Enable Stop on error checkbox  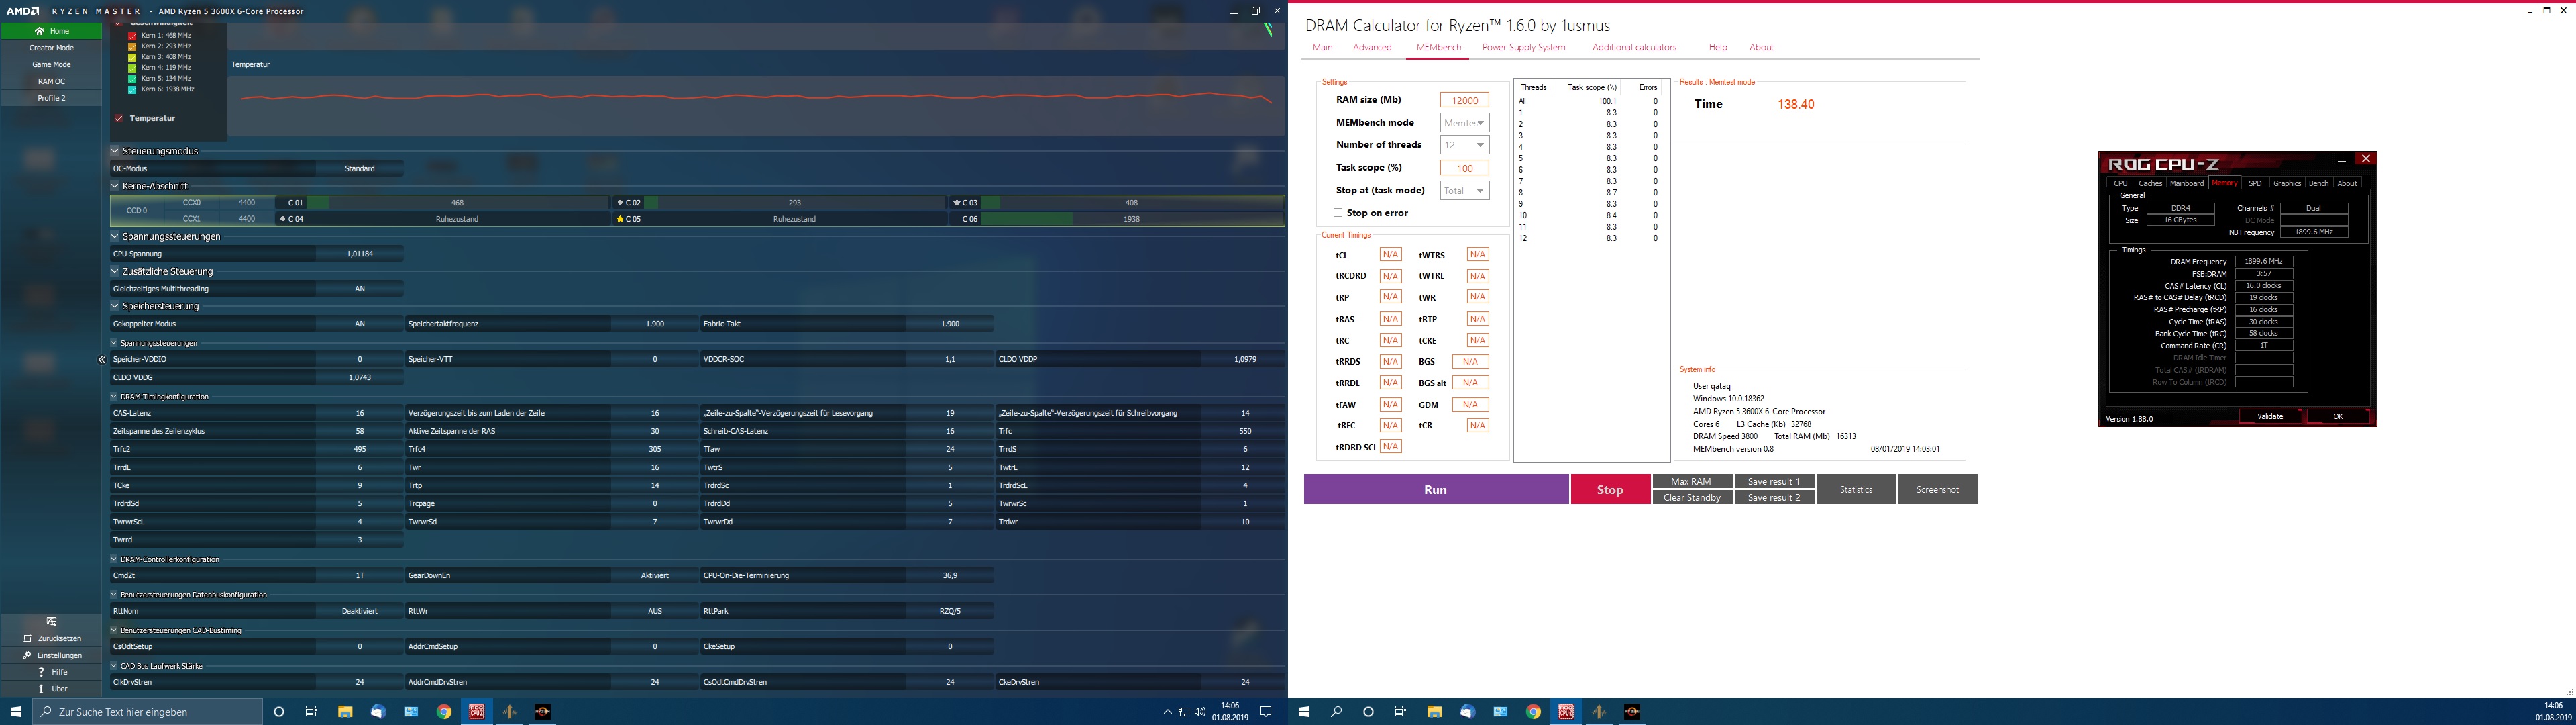1338,213
